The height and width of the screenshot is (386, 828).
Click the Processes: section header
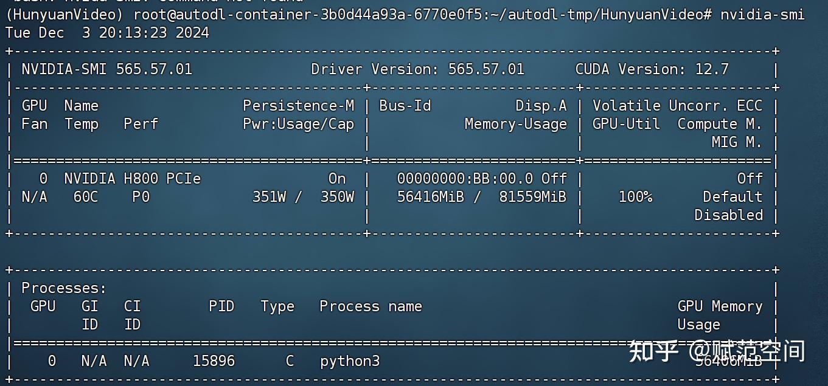tap(64, 288)
